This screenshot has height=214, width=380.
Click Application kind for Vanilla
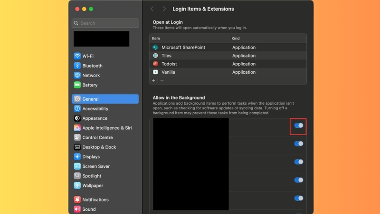click(244, 72)
